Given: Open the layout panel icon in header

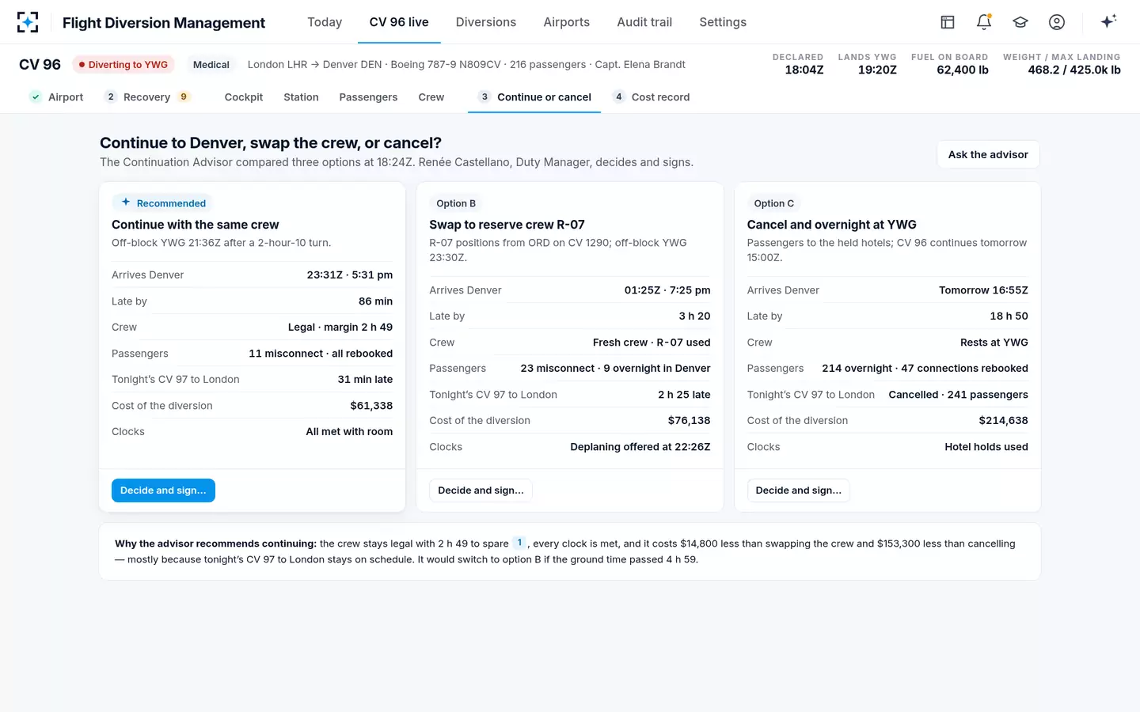Looking at the screenshot, I should (x=948, y=22).
